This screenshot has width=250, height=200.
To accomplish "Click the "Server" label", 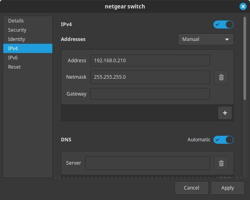I will (x=73, y=163).
